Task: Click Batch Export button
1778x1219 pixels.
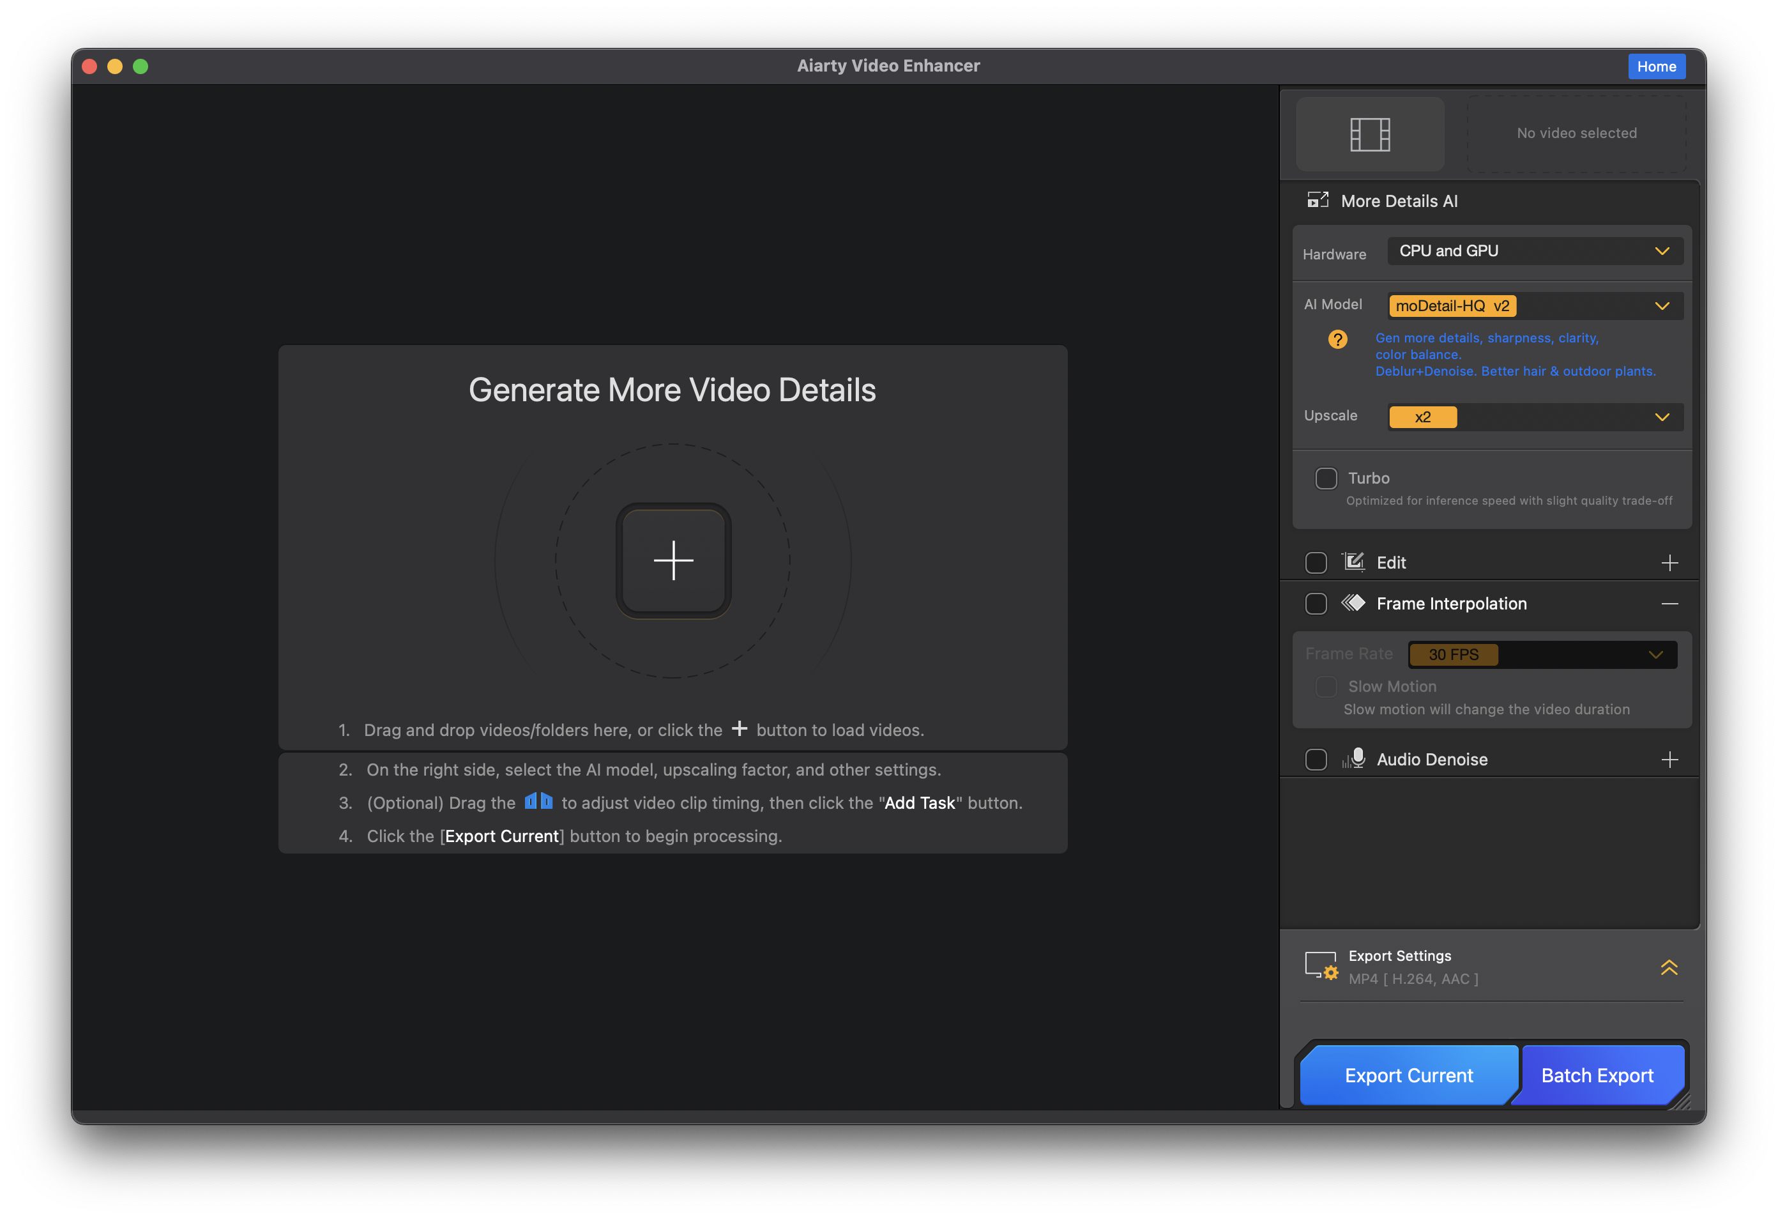Action: (x=1597, y=1075)
